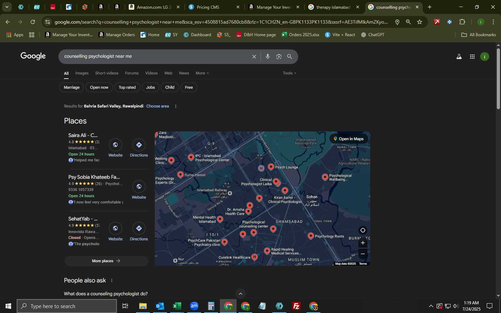
Task: Click the page vertical scrollbar
Action: click(498, 79)
